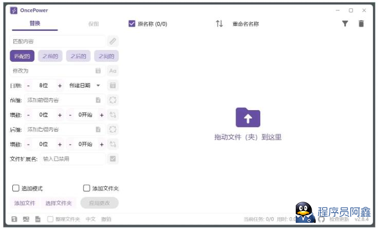Click the picture icon in the status bar

[x=26, y=219]
